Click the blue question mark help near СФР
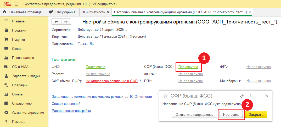The height and width of the screenshot is (127, 281). (x=140, y=80)
